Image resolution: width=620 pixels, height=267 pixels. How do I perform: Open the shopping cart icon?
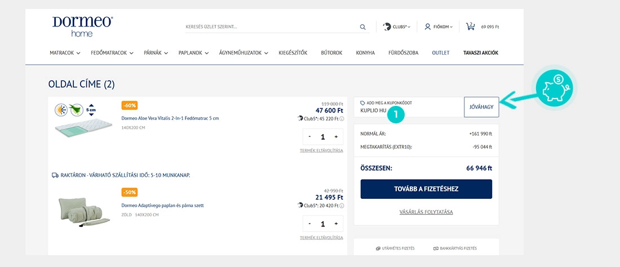pyautogui.click(x=470, y=26)
